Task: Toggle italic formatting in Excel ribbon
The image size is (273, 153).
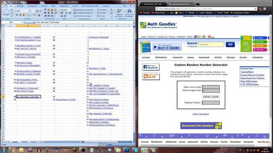Action: pos(20,15)
